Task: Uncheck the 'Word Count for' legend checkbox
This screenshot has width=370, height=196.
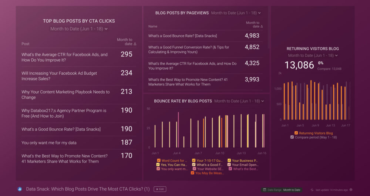Action: [159, 160]
